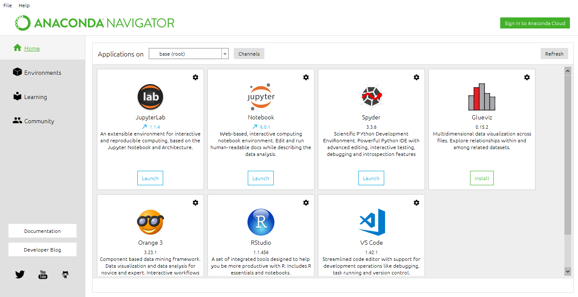Open Spyder settings gear
Image resolution: width=578 pixels, height=297 pixels.
tap(416, 77)
